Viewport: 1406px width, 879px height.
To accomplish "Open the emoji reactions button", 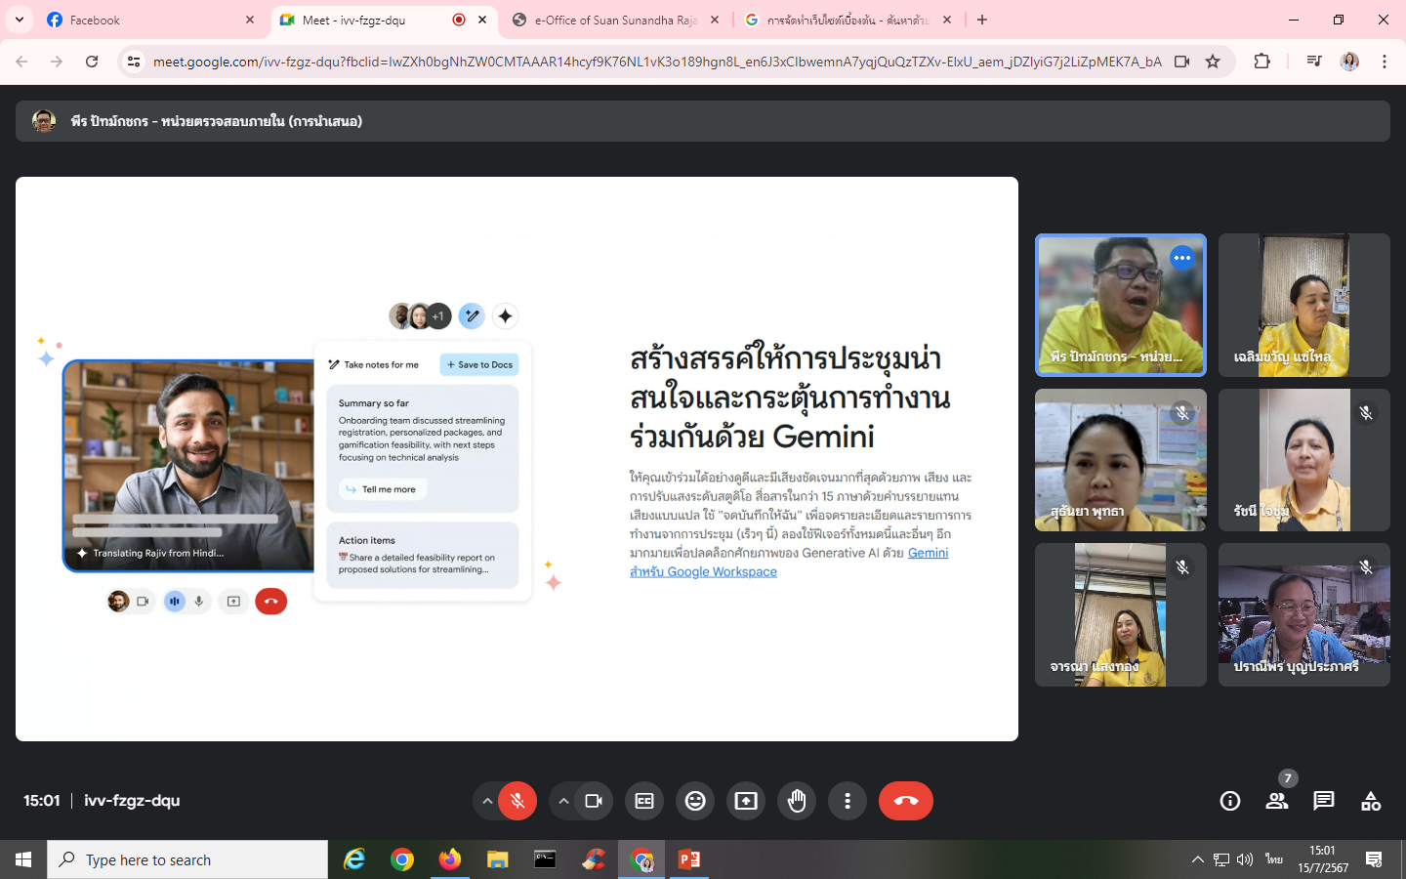I will pyautogui.click(x=695, y=801).
